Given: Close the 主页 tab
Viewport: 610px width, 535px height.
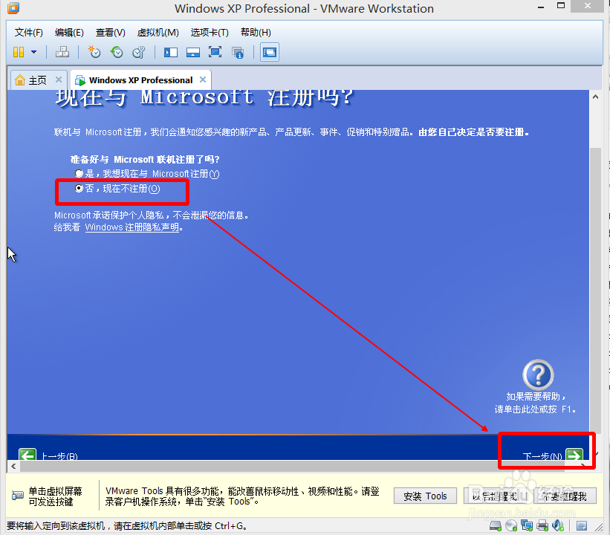Looking at the screenshot, I should point(59,80).
